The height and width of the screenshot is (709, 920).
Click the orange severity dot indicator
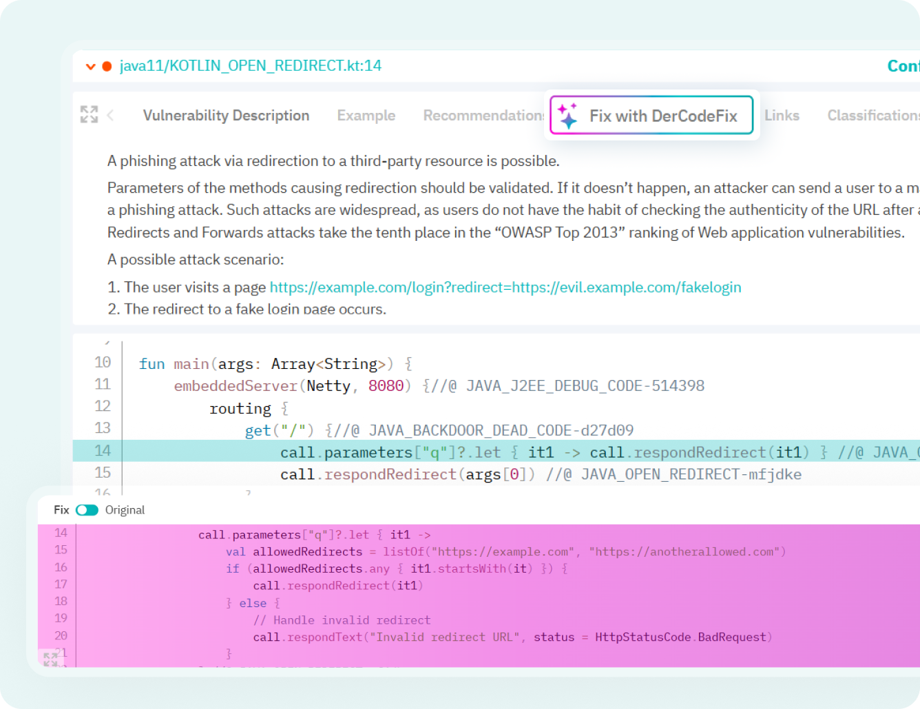click(x=107, y=67)
